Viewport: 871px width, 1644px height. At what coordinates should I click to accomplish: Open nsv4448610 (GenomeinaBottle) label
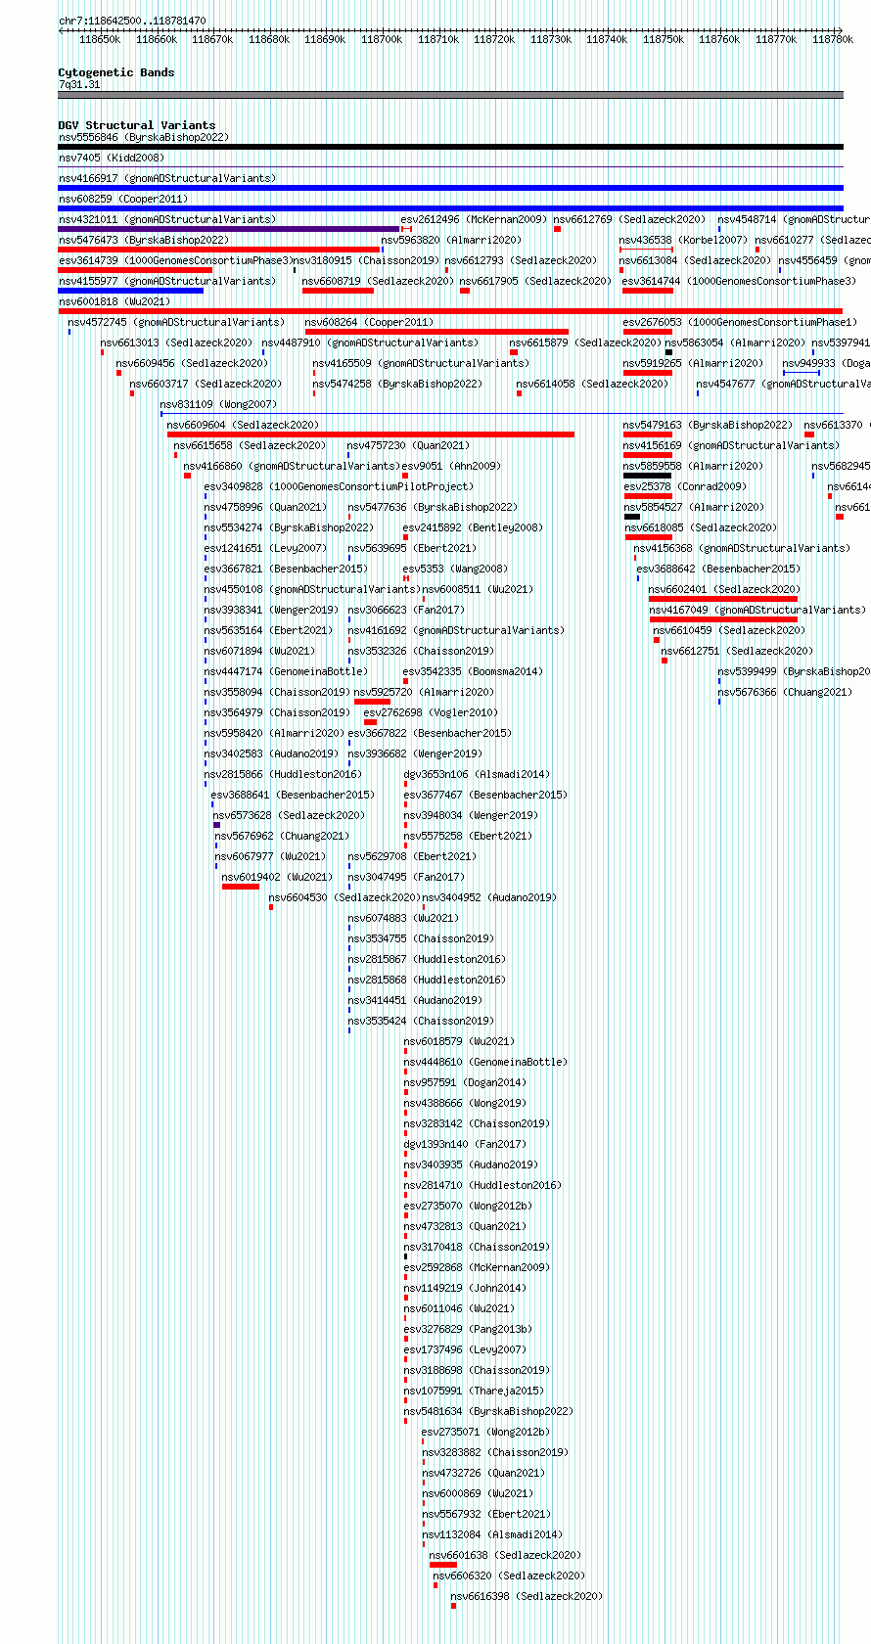tap(485, 1062)
